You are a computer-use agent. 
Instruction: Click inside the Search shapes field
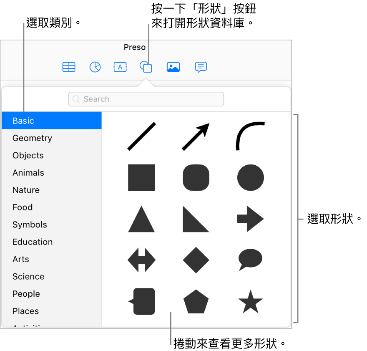point(146,99)
